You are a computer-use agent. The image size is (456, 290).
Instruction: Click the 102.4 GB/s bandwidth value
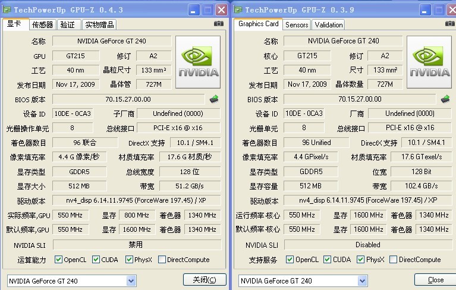point(422,185)
